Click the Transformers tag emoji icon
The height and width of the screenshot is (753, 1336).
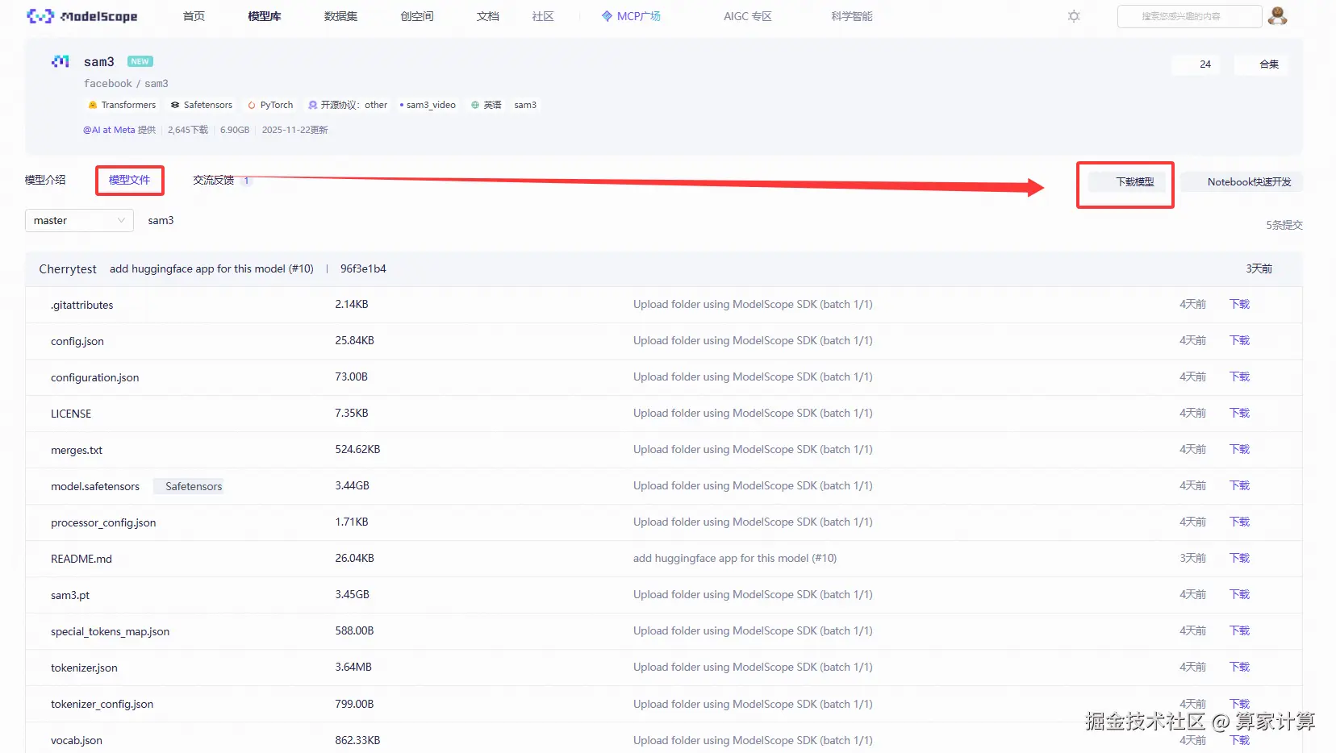93,105
